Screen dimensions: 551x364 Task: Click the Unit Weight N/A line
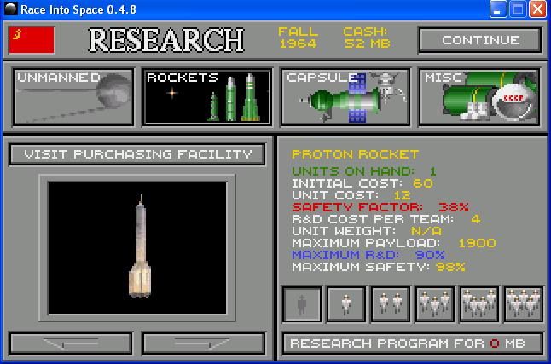click(x=367, y=231)
